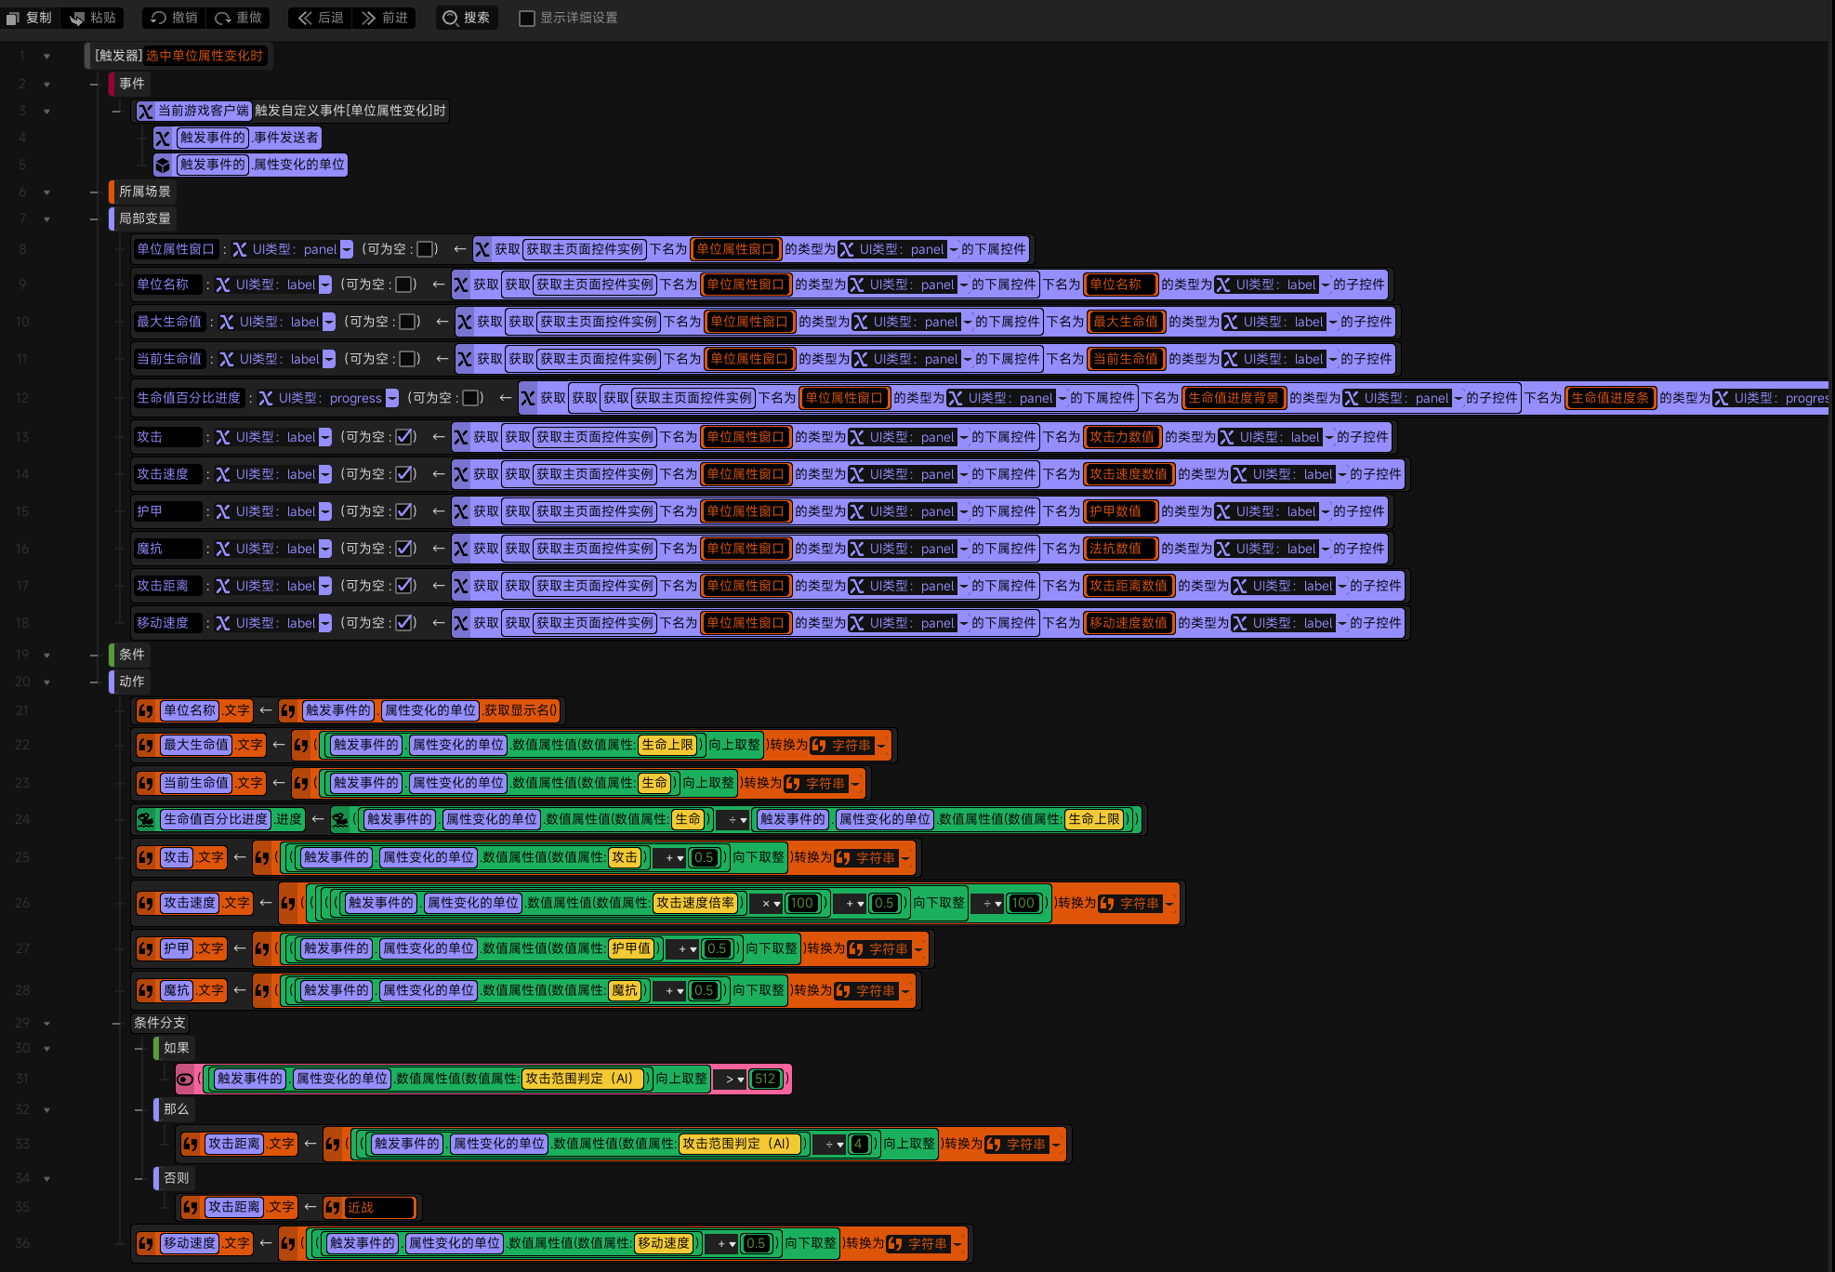Uncheck 可为空 for the 攻击 variable
This screenshot has width=1835, height=1272.
point(404,437)
